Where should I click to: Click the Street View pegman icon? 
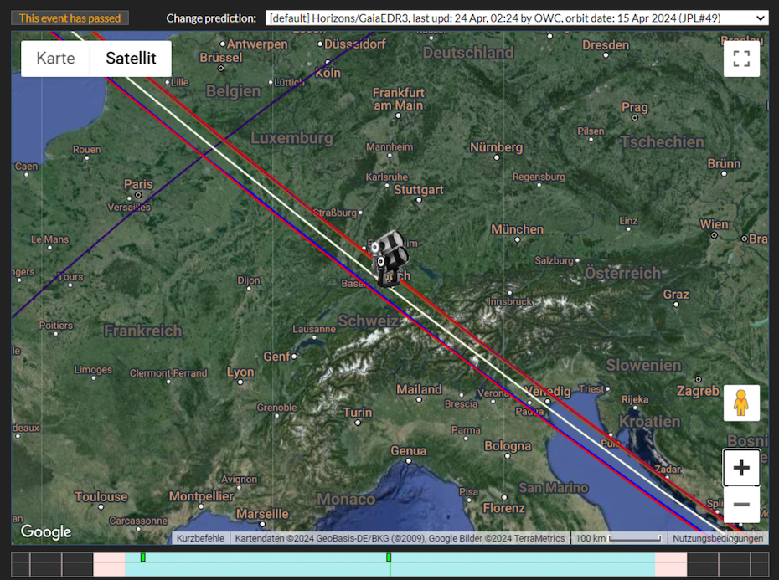pyautogui.click(x=741, y=403)
